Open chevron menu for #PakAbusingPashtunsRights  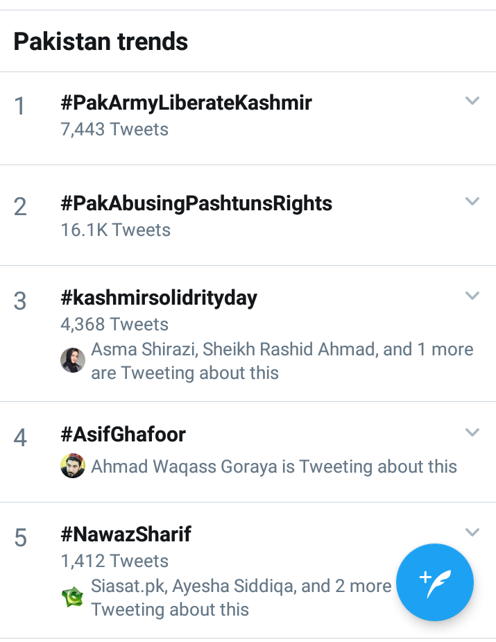pyautogui.click(x=472, y=202)
